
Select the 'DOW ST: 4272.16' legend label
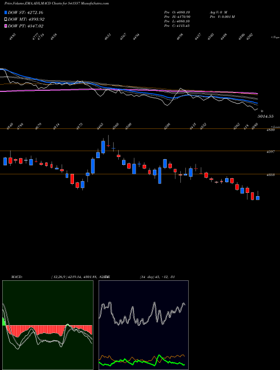point(25,12)
